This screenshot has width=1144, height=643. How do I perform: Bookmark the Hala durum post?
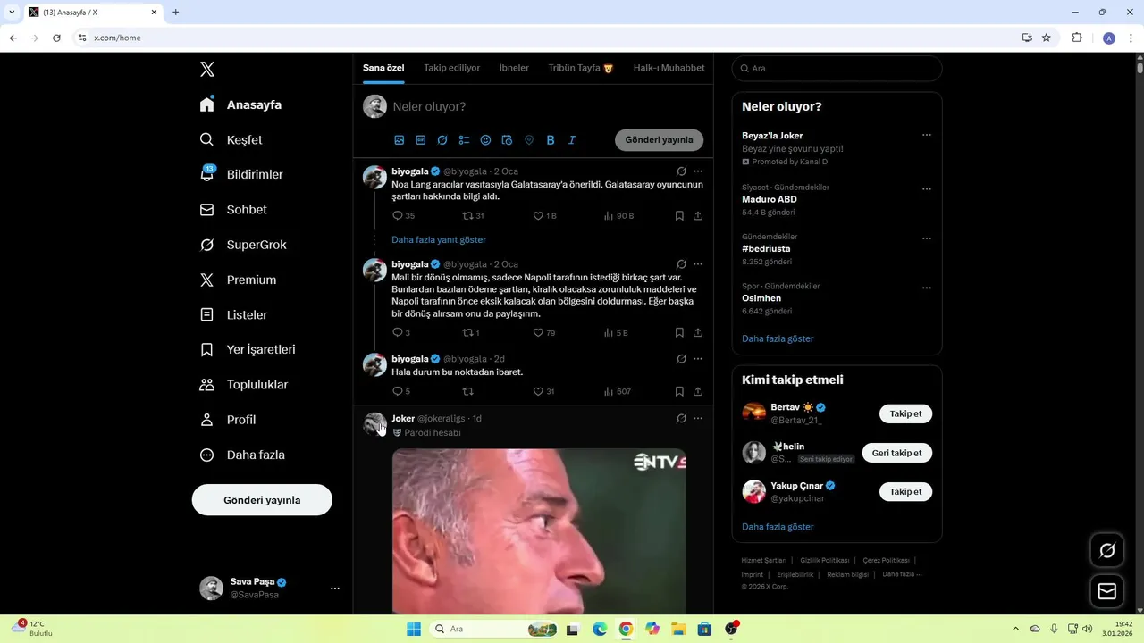[x=679, y=391]
